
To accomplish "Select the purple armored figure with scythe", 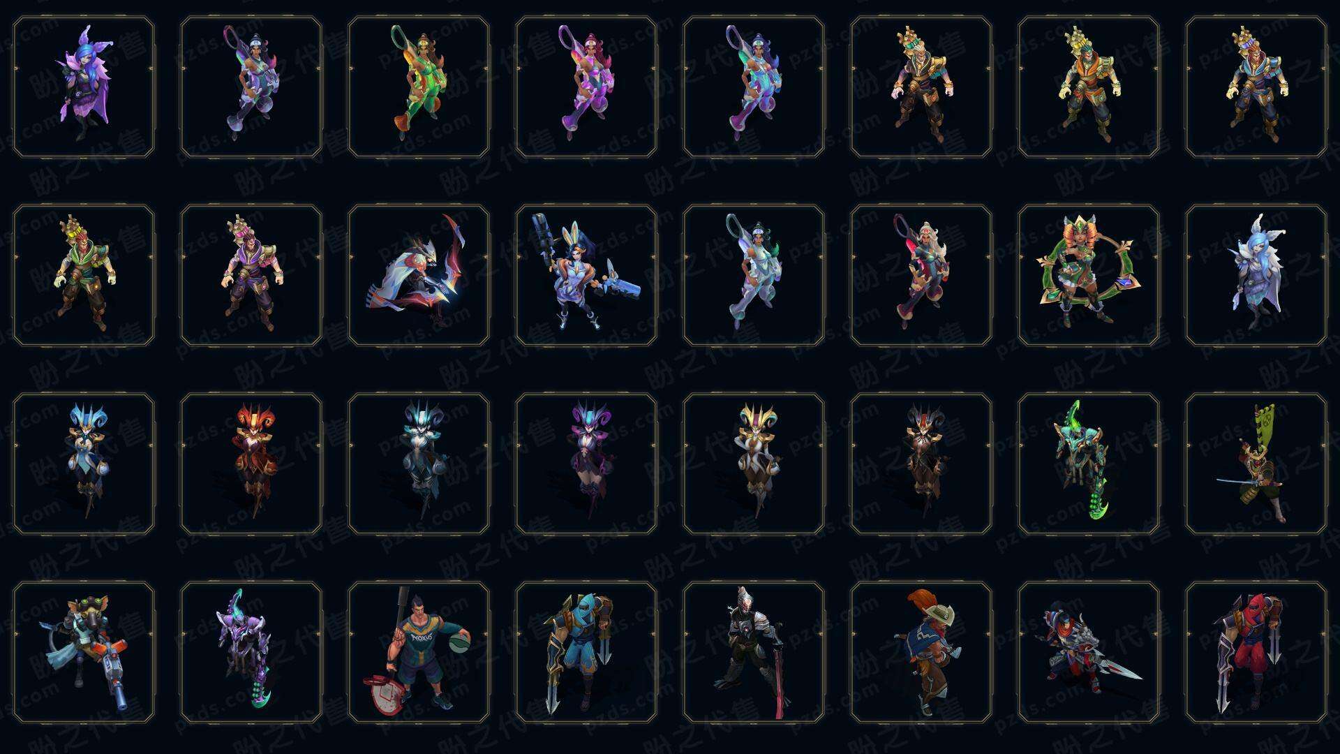I will [251, 652].
